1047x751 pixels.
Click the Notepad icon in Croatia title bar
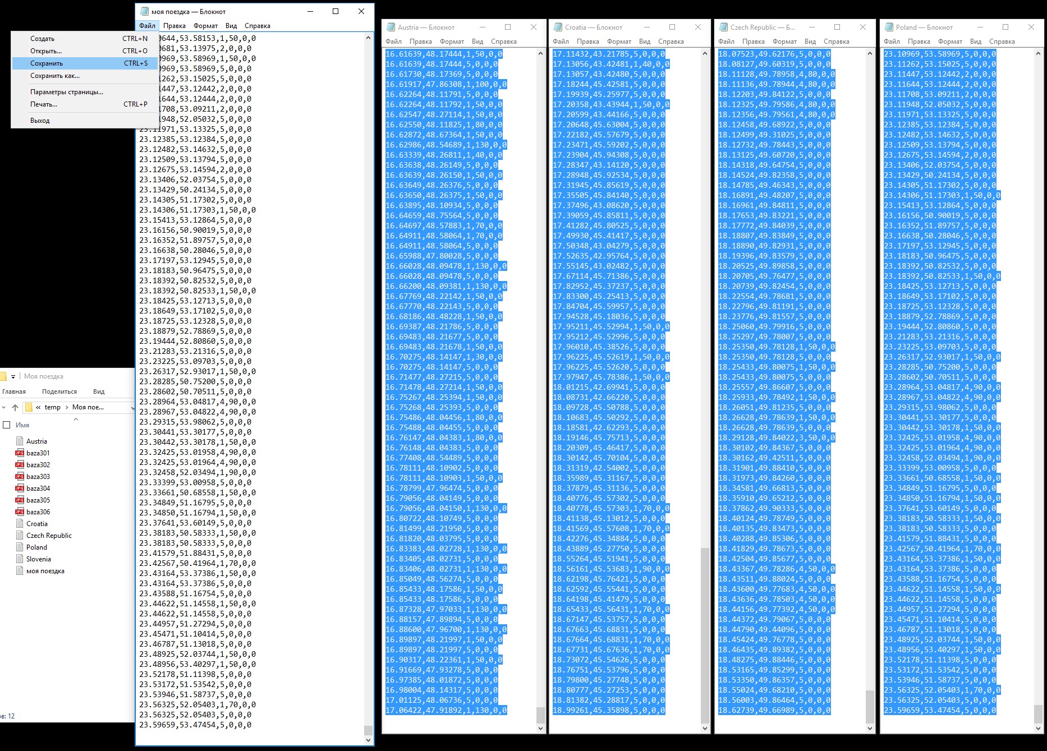558,27
